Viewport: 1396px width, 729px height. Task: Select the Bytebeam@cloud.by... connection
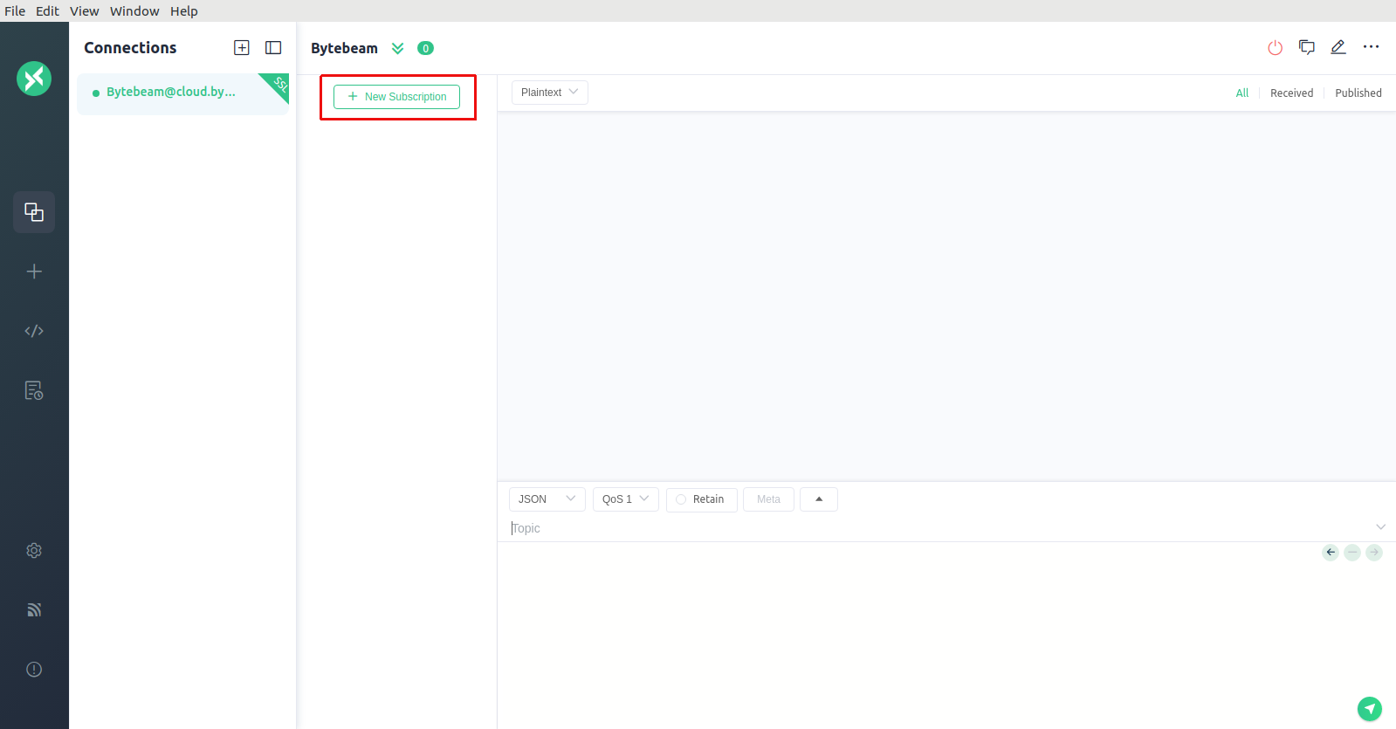(x=182, y=93)
